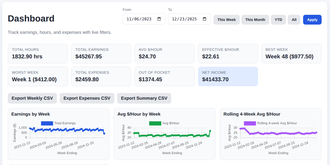Open the From date calendar picker icon
Image resolution: width=330 pixels, height=165 pixels.
(159, 19)
